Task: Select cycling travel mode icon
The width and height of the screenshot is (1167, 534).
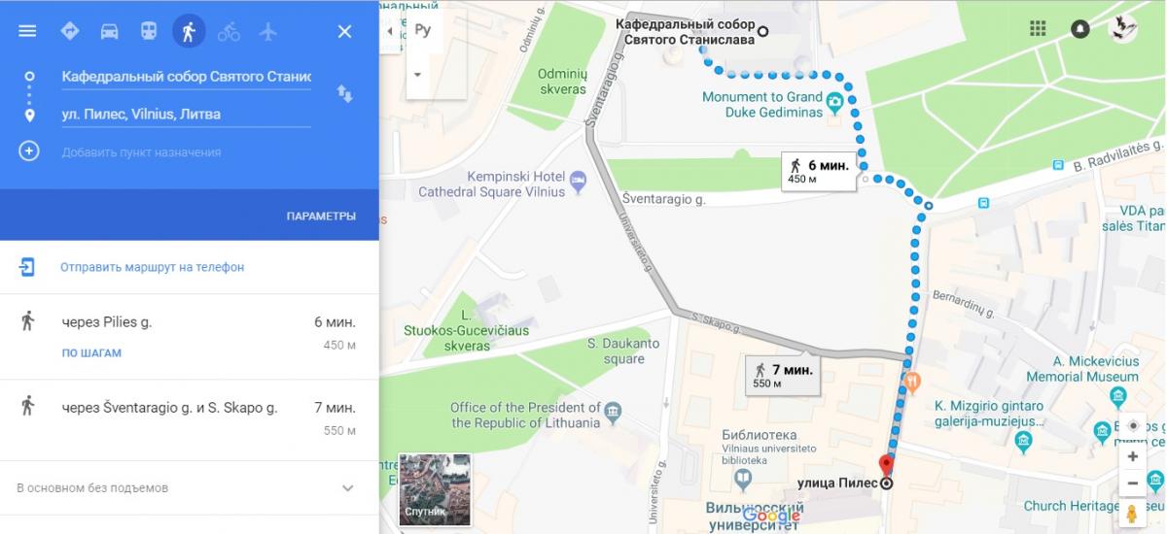Action: pos(229,31)
